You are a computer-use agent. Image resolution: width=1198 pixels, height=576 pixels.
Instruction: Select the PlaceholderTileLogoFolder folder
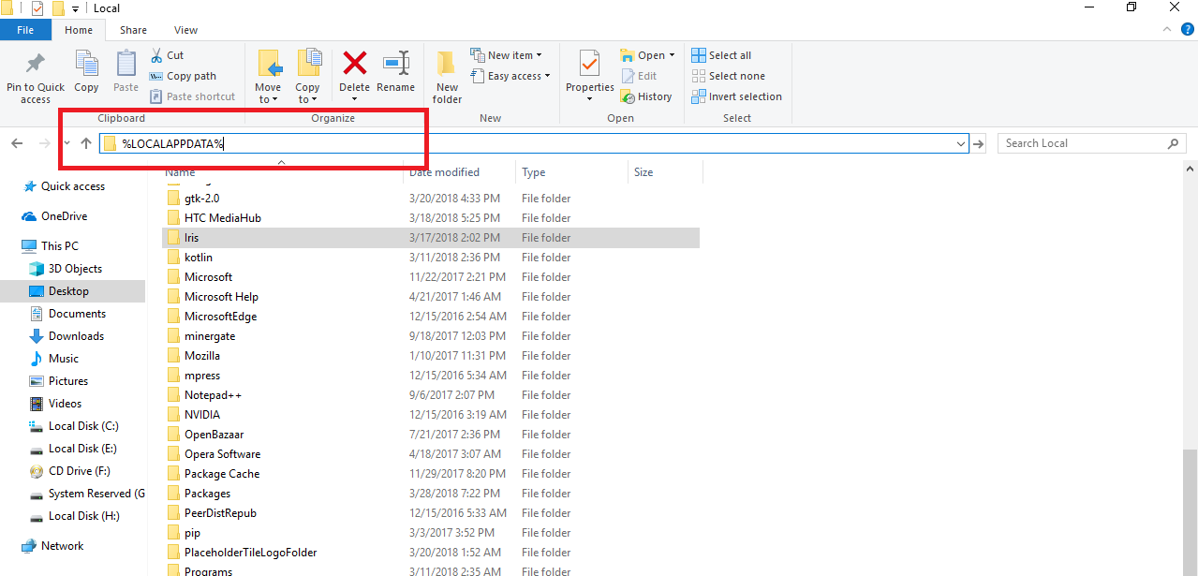tap(251, 553)
